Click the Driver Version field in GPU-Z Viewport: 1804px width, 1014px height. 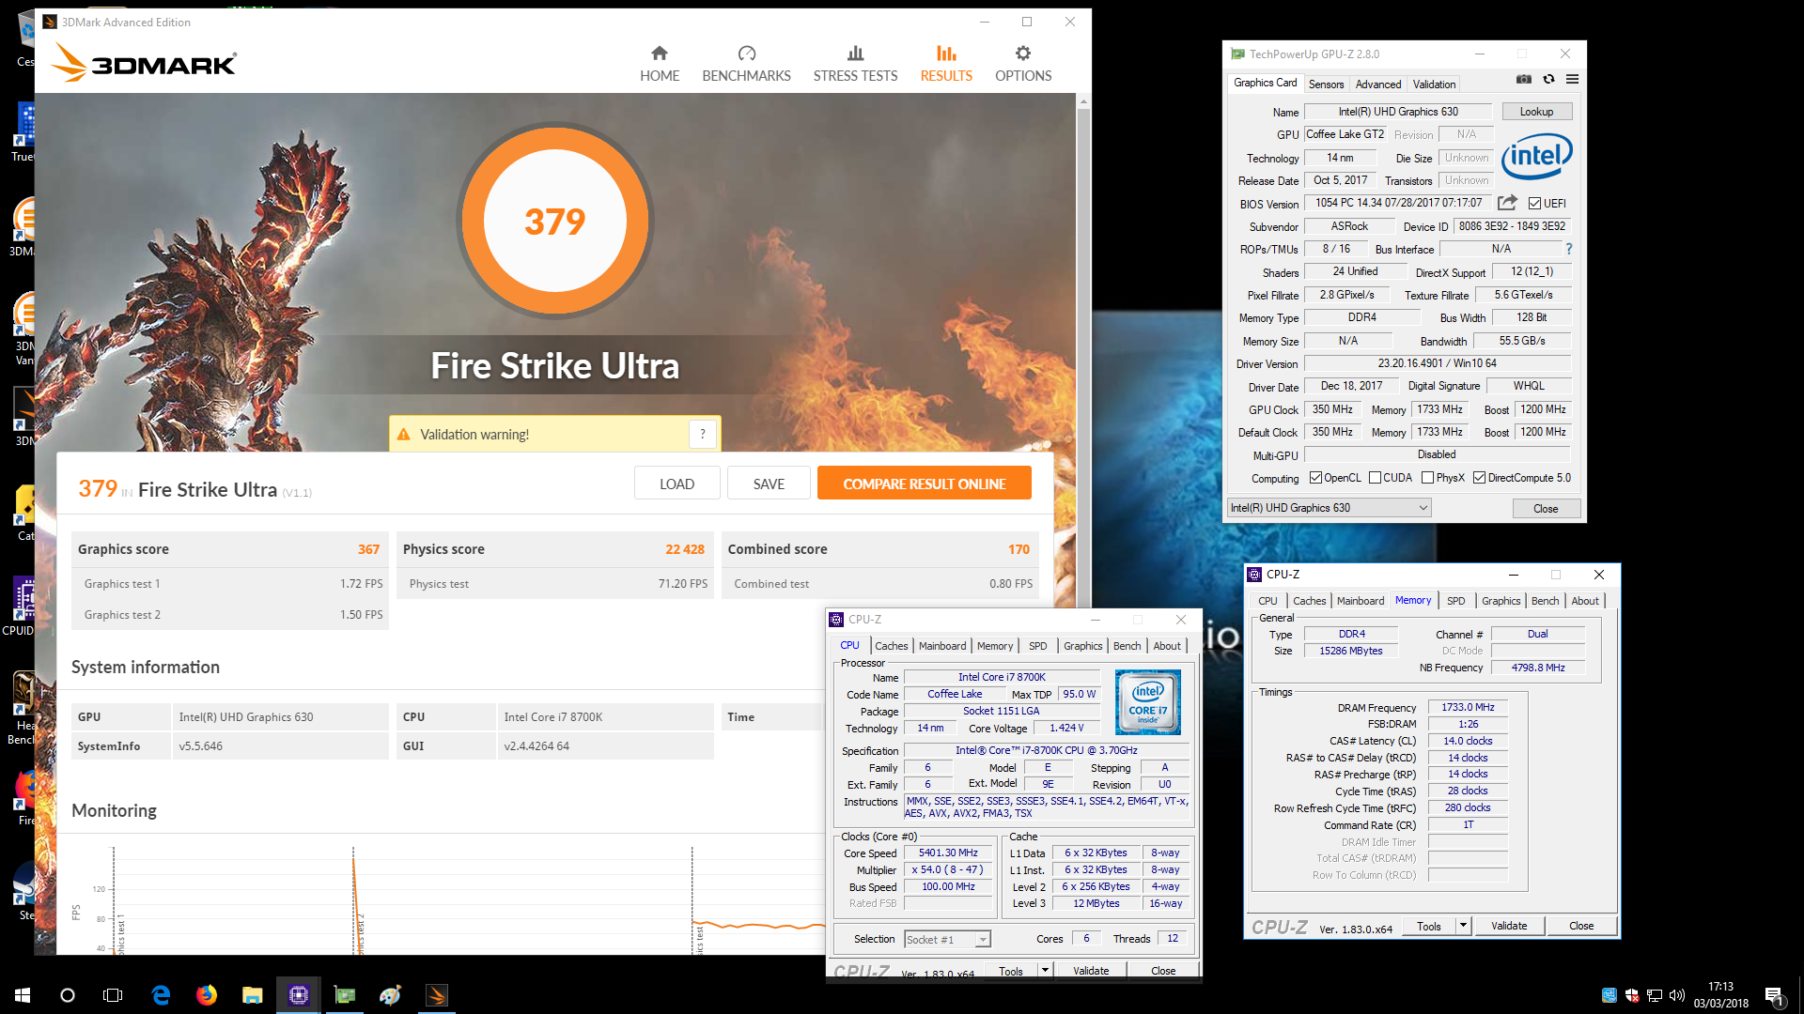[x=1437, y=363]
